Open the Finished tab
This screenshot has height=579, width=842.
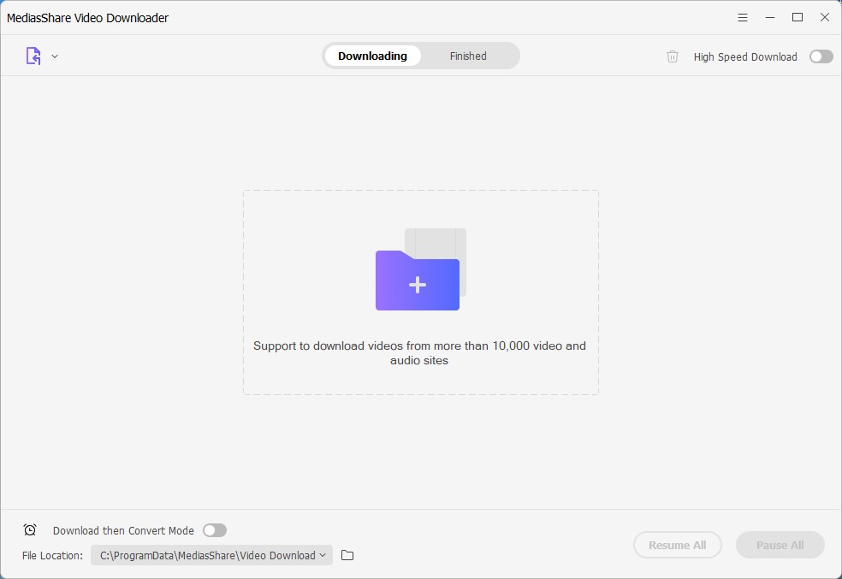point(468,56)
